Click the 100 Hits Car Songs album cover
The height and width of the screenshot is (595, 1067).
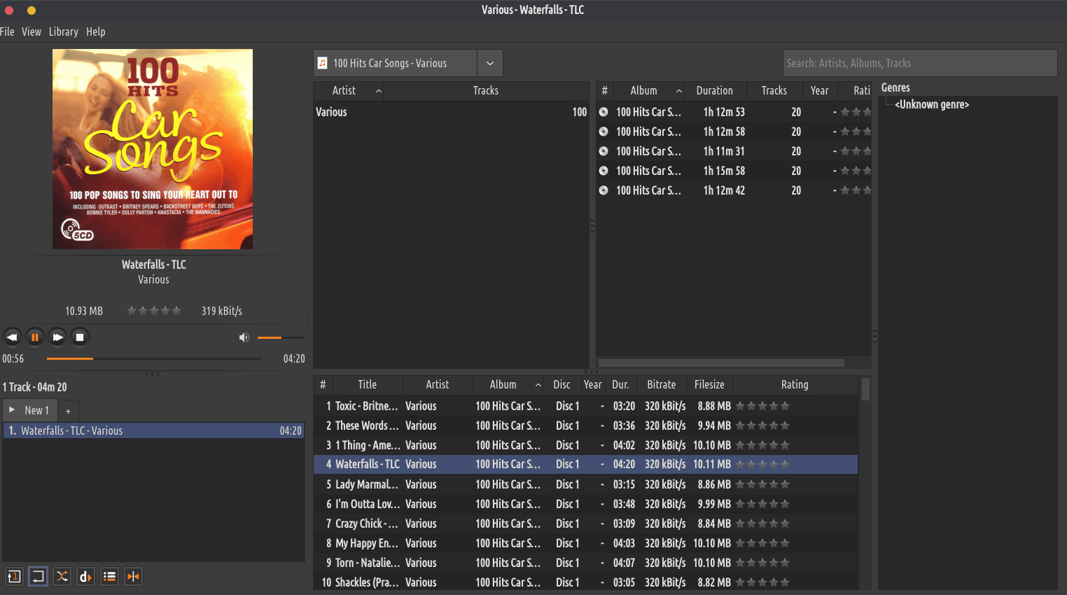coord(153,149)
